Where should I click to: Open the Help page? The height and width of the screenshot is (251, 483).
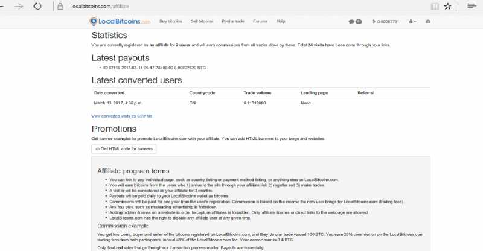[x=281, y=21]
